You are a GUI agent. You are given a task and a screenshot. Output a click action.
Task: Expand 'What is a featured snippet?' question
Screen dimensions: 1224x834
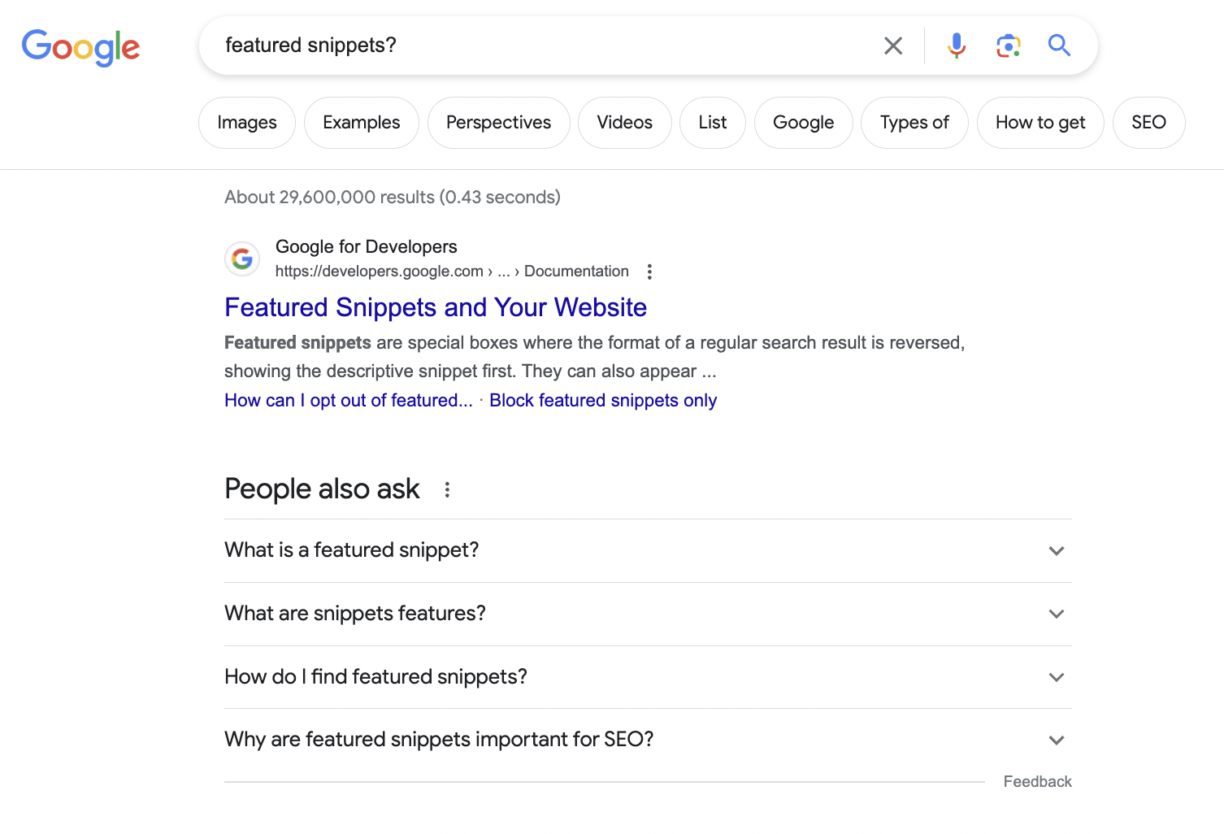[x=648, y=550]
